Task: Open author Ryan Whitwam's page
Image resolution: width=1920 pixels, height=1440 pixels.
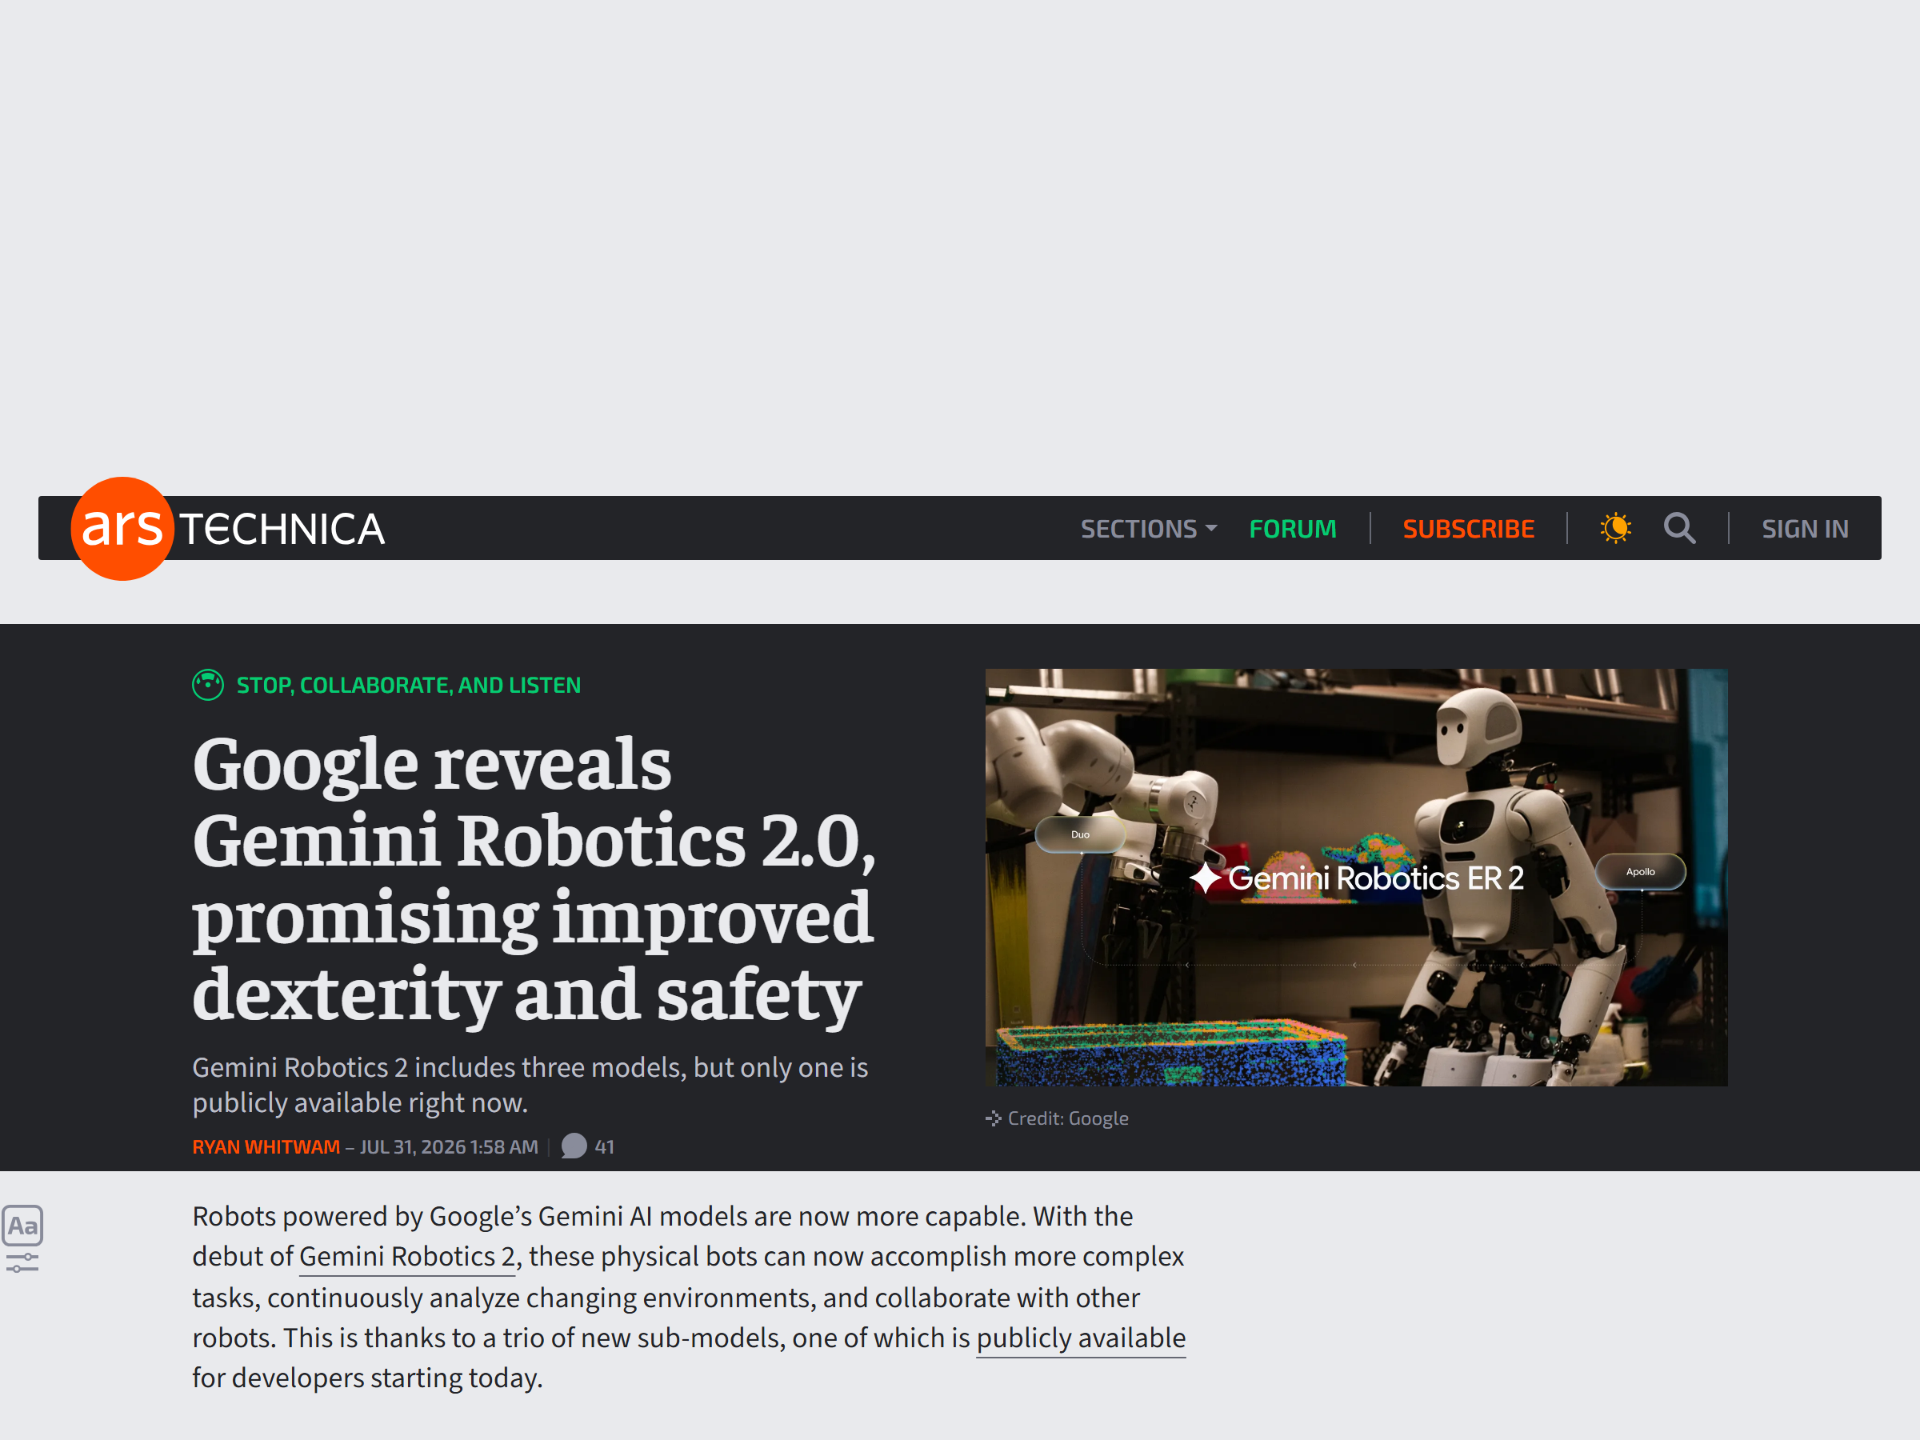Action: click(266, 1146)
